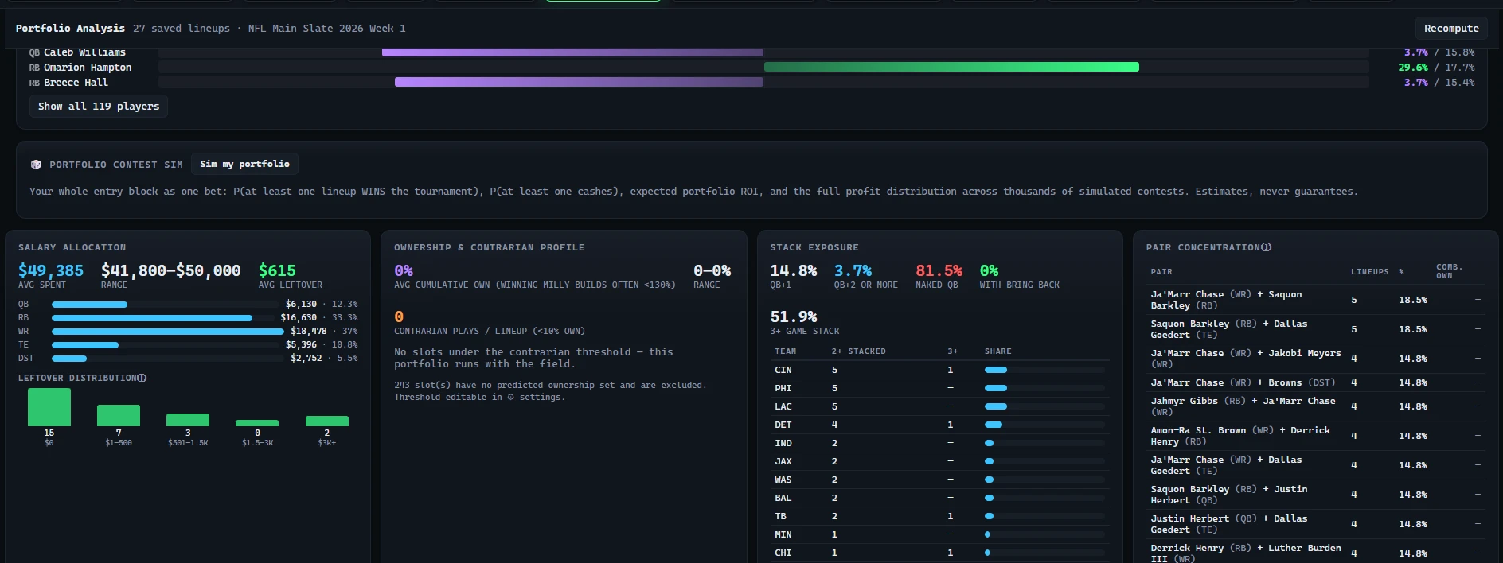Show all 119 players
This screenshot has width=1503, height=563.
(x=99, y=106)
